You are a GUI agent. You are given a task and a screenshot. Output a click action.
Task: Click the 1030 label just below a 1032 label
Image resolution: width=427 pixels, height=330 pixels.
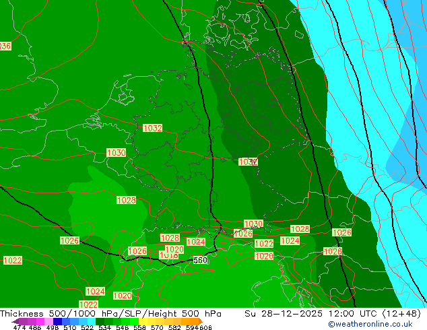tap(117, 152)
